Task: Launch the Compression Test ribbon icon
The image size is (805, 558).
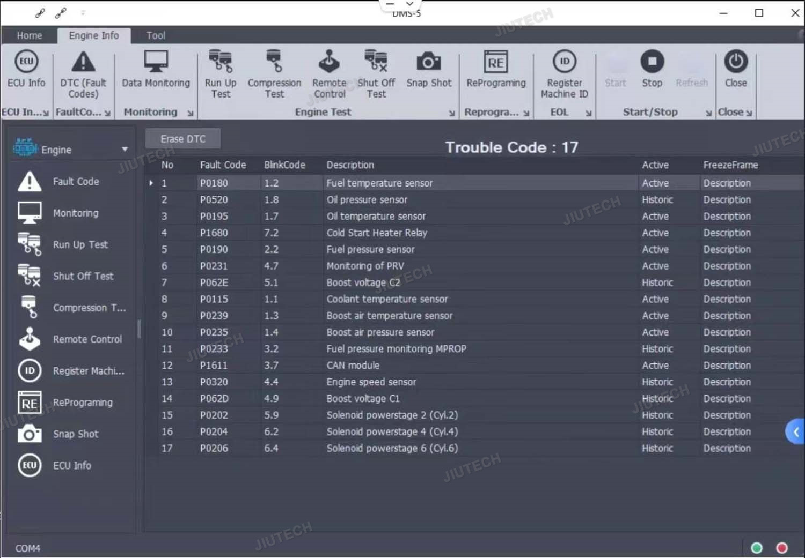Action: [x=274, y=62]
